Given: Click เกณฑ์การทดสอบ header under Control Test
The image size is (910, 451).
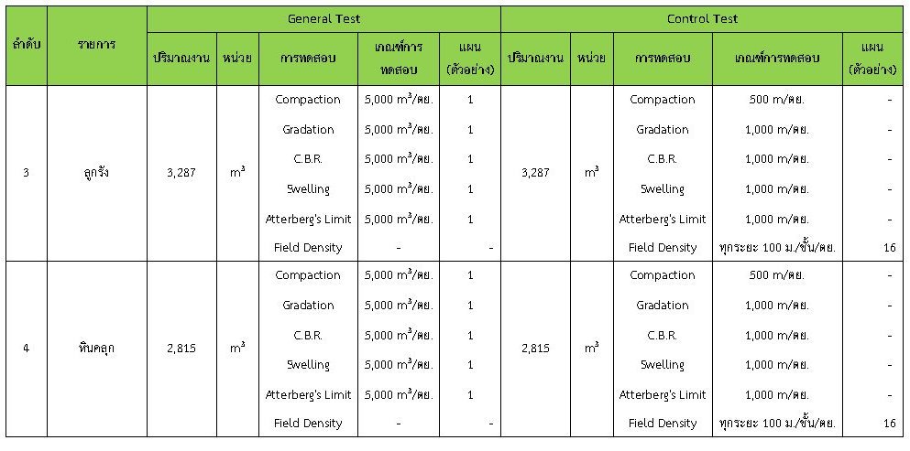Looking at the screenshot, I should coord(776,58).
